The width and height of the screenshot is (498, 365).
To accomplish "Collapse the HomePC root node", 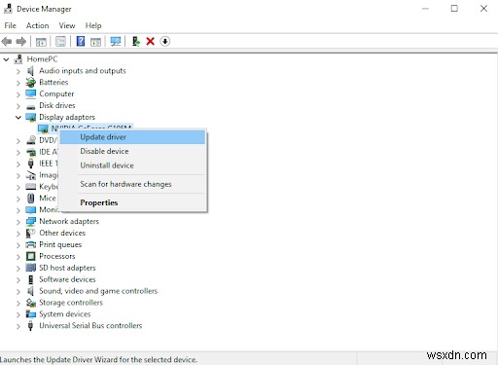I will pyautogui.click(x=6, y=59).
